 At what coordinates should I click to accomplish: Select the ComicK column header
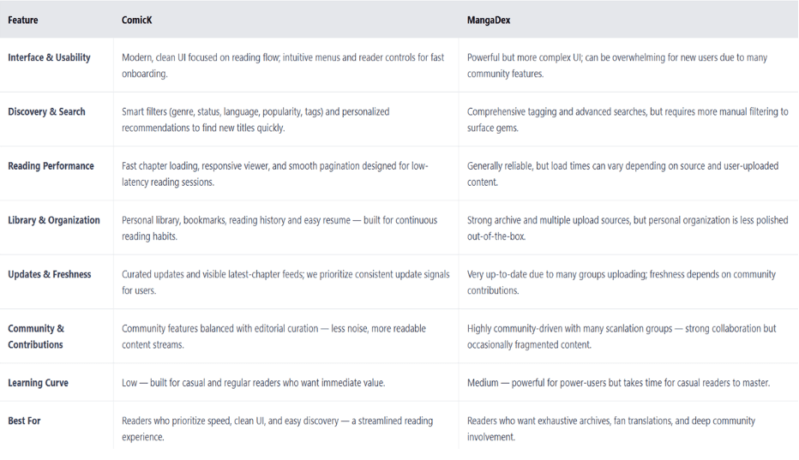tap(137, 20)
